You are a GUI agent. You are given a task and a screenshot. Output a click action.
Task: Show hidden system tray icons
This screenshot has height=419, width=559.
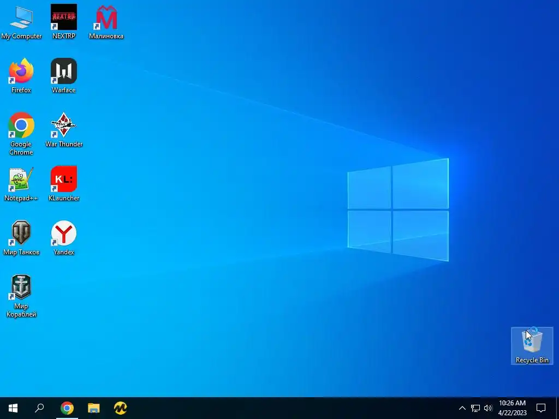click(462, 408)
